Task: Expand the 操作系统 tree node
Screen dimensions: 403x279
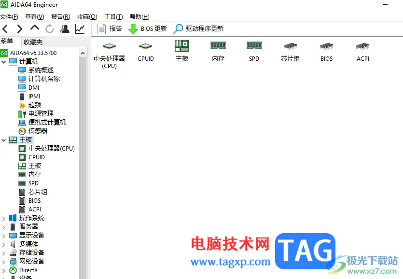Action: pyautogui.click(x=3, y=219)
